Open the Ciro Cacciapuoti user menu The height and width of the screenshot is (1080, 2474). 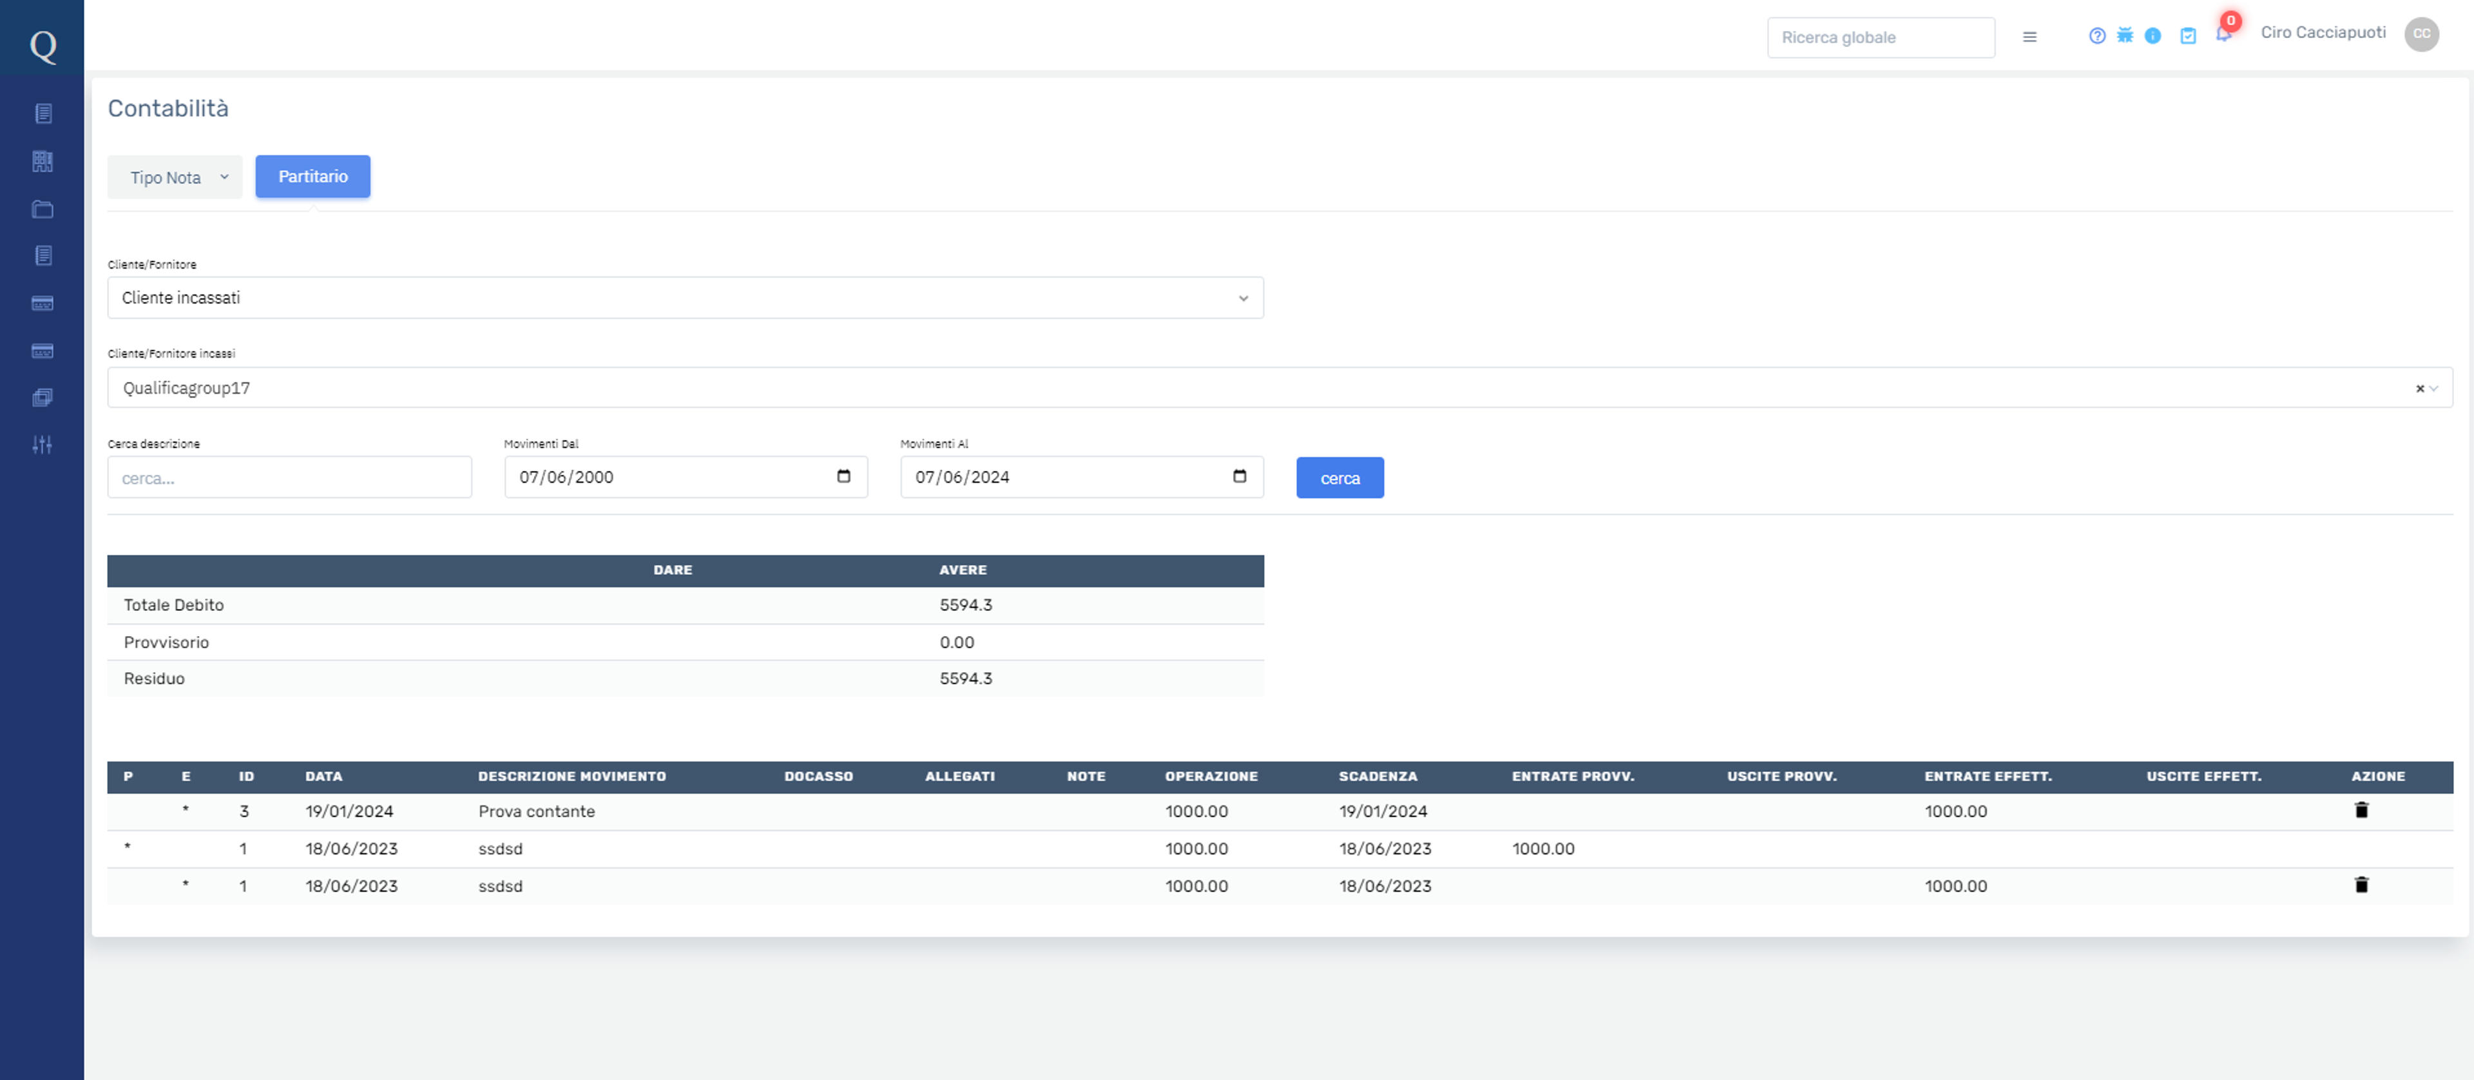(2323, 33)
